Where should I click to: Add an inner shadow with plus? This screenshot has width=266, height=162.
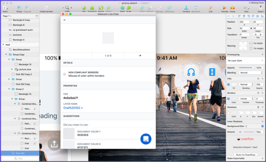click(262, 121)
